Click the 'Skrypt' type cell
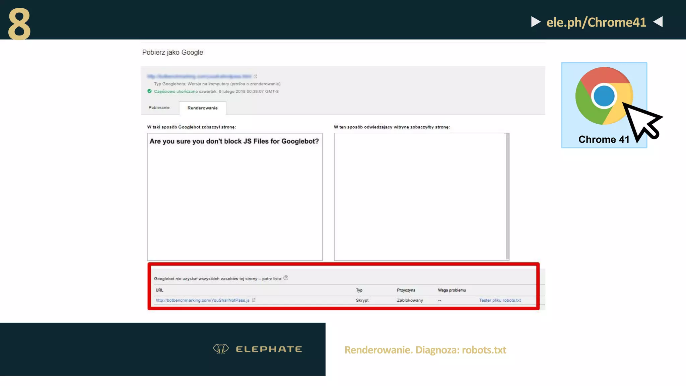The height and width of the screenshot is (386, 686). pyautogui.click(x=362, y=300)
